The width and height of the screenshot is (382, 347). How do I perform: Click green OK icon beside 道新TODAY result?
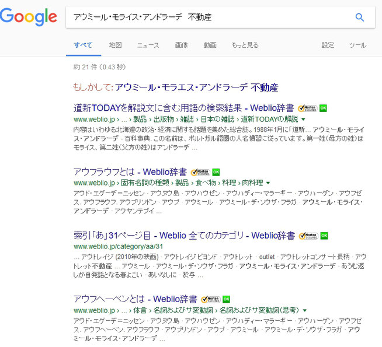(x=323, y=108)
